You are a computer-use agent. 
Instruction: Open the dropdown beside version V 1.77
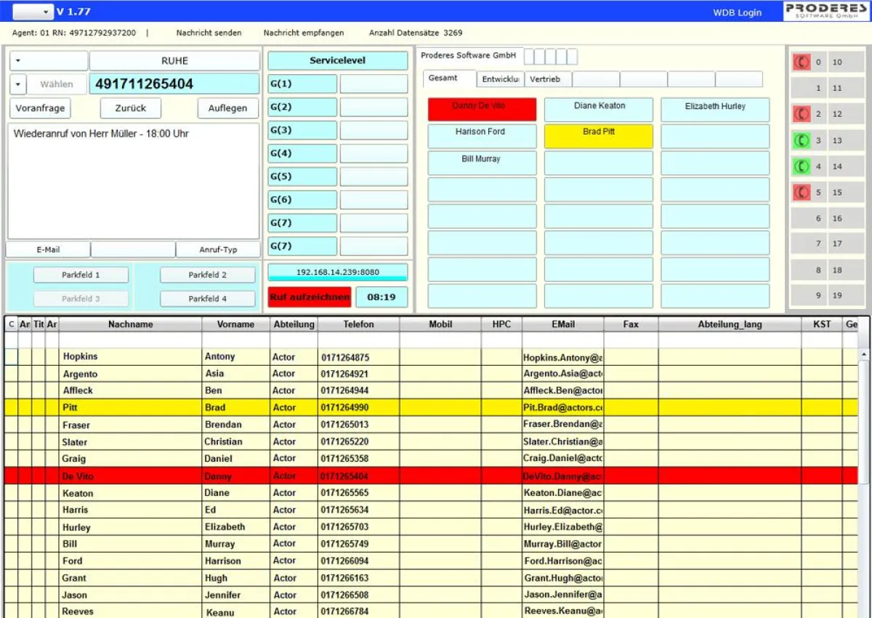[x=33, y=12]
